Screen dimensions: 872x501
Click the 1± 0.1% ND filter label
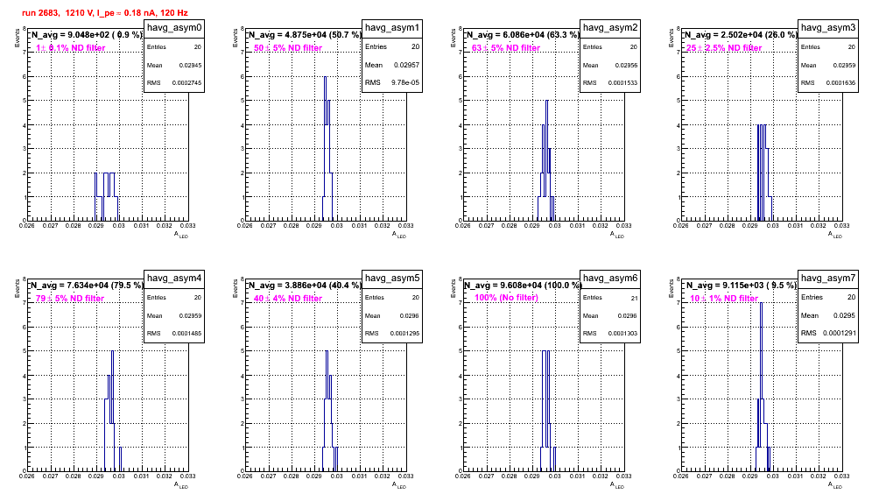tap(70, 48)
